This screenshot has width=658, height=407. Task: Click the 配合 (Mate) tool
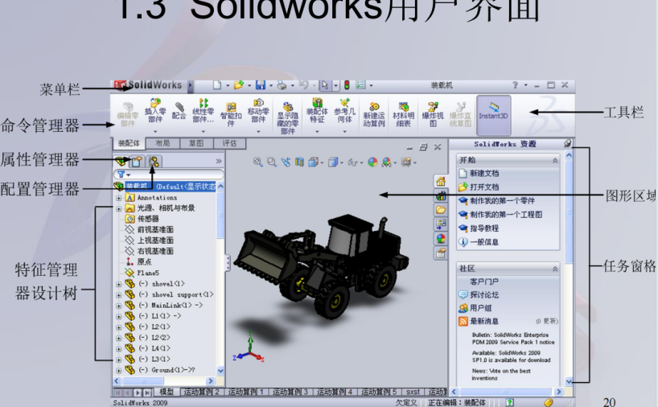point(179,111)
